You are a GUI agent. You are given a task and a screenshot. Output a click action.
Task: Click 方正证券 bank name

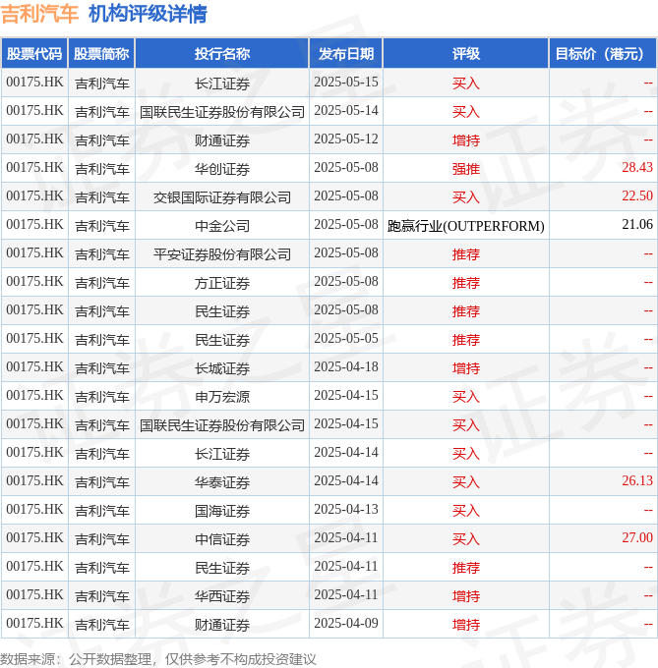click(x=222, y=283)
